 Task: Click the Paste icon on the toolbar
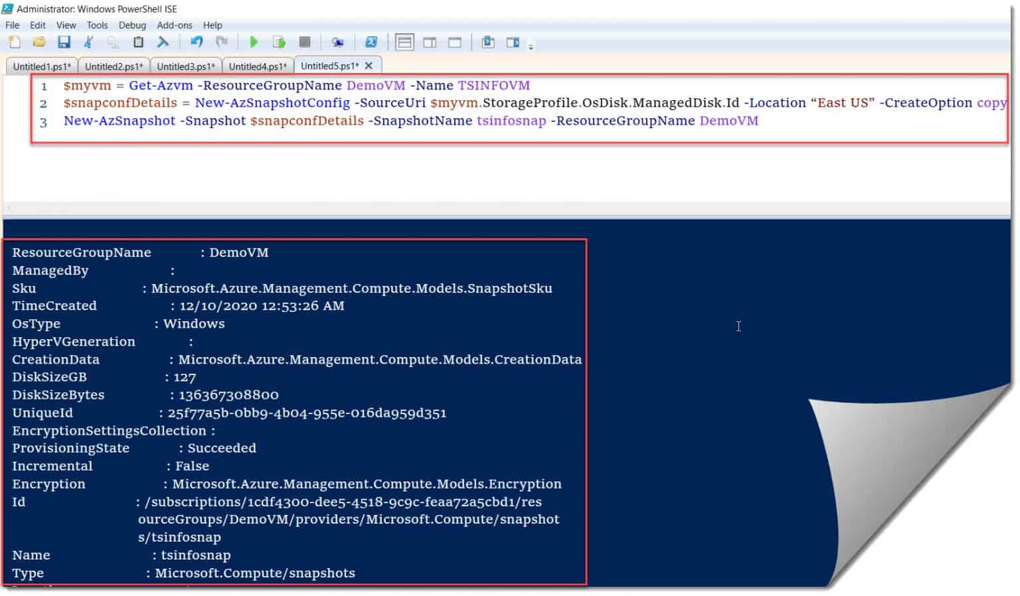point(137,42)
